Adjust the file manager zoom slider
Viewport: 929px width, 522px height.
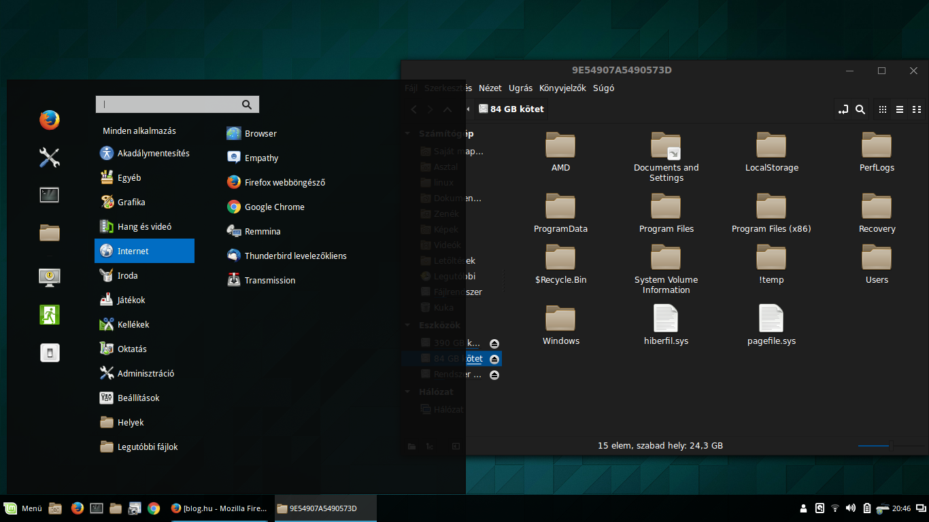click(891, 446)
